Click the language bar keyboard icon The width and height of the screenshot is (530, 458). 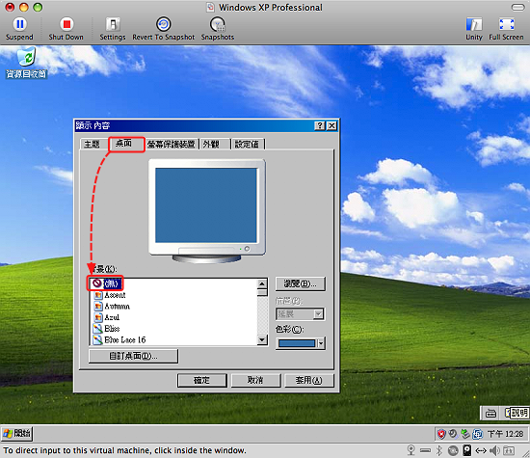(x=490, y=413)
